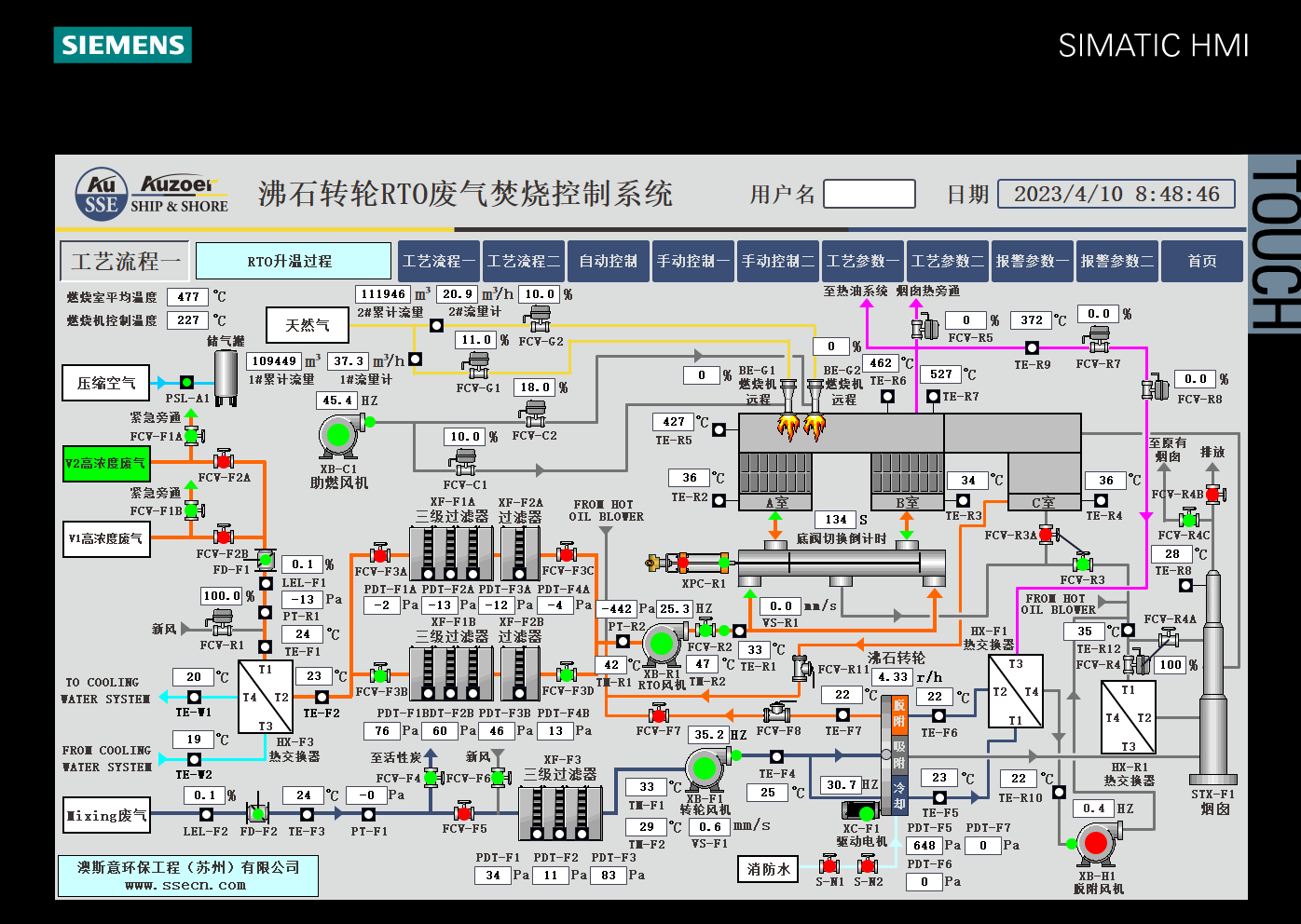Click the 用户名 input field
The width and height of the screenshot is (1301, 924).
pos(870,194)
